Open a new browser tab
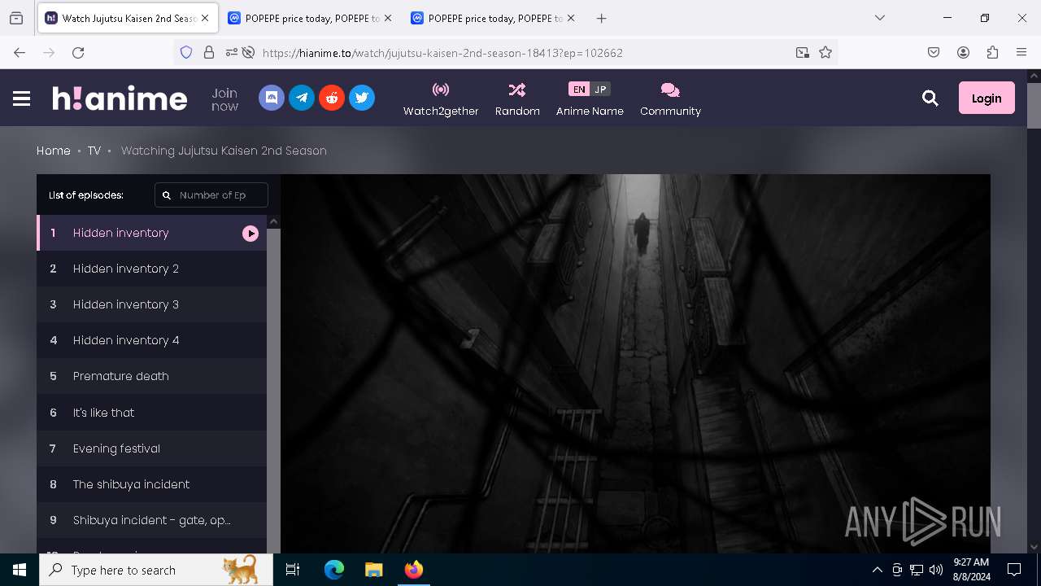 pos(601,18)
